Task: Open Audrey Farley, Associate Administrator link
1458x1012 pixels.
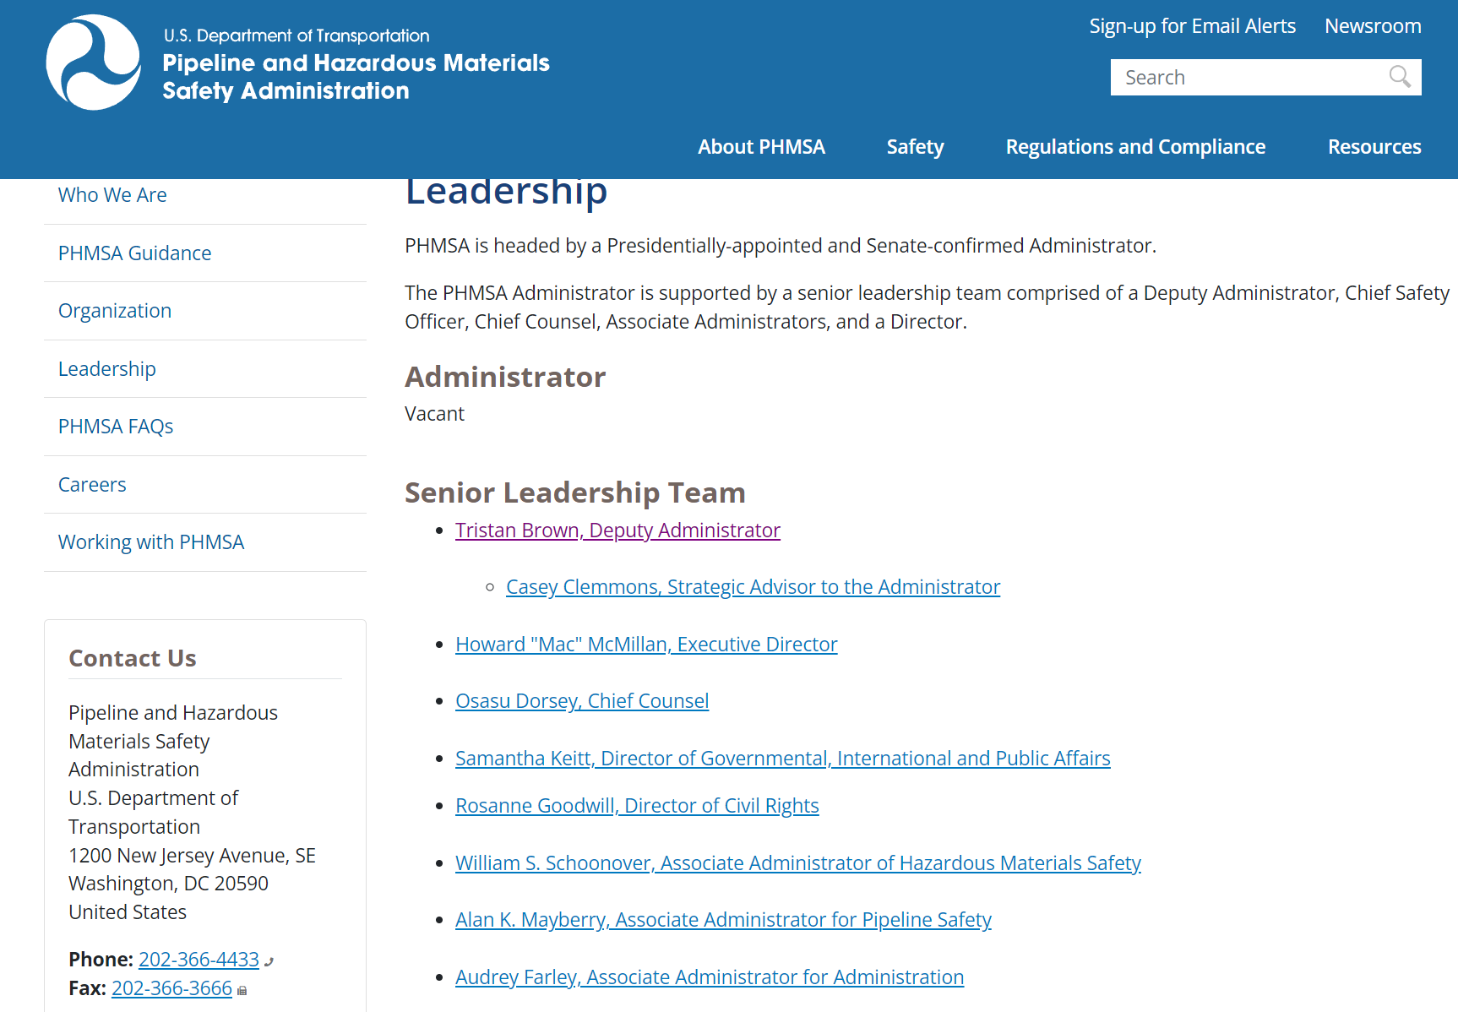Action: point(710,977)
